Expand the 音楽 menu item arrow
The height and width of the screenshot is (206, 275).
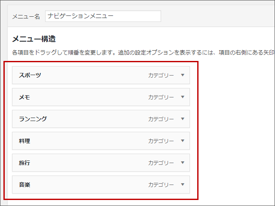pos(183,185)
